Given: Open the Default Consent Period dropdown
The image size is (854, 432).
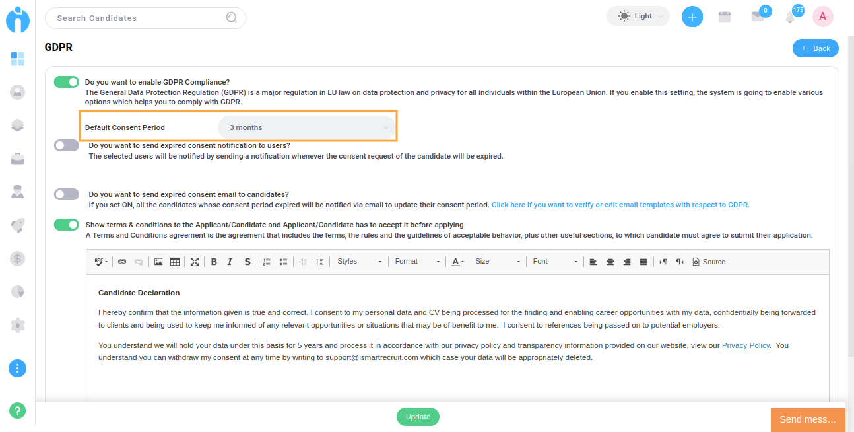Looking at the screenshot, I should [307, 127].
